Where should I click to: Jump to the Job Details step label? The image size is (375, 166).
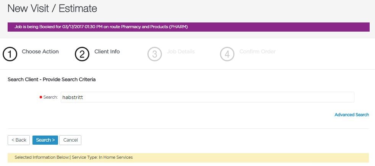180,51
